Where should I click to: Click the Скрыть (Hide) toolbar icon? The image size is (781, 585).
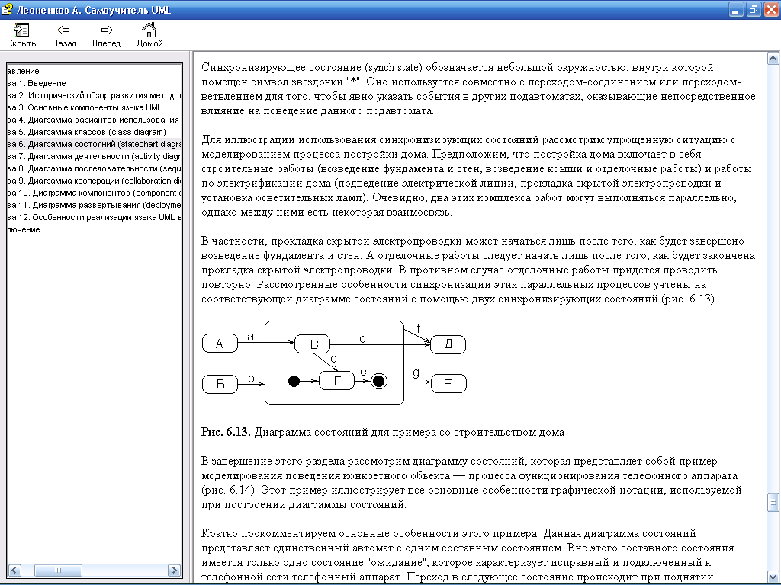pos(21,35)
